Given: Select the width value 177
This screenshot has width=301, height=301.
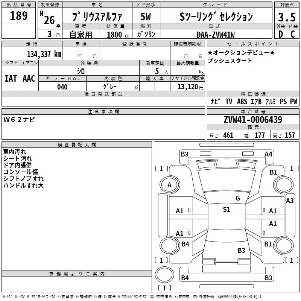Looking at the screenshot, I should click(x=260, y=135).
